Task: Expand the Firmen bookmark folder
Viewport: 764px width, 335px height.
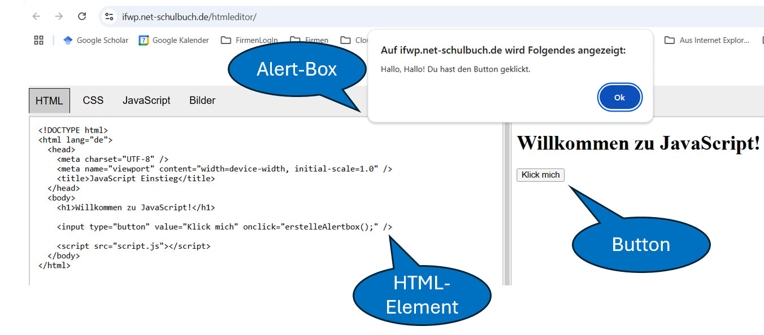Action: pyautogui.click(x=309, y=40)
